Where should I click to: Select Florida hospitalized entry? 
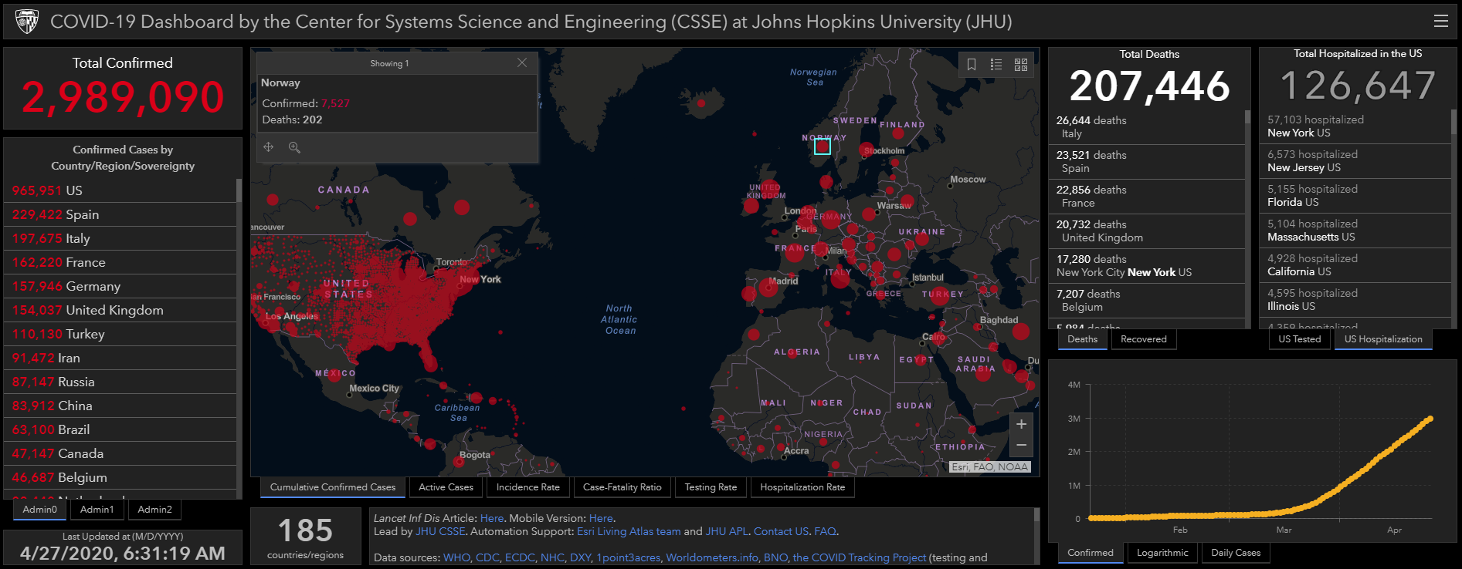point(1355,196)
